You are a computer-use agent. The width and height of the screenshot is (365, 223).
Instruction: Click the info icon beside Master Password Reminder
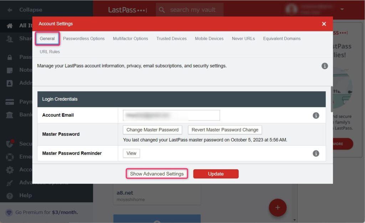(315, 153)
